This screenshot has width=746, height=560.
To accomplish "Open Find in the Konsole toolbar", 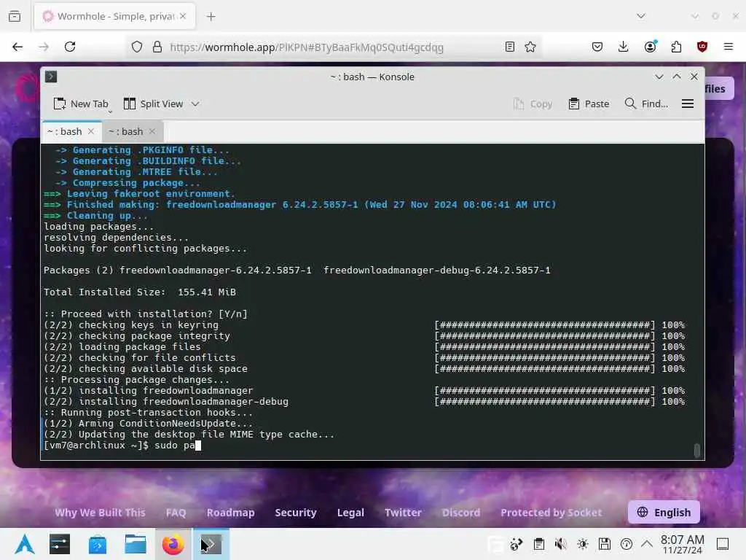I will pos(646,104).
